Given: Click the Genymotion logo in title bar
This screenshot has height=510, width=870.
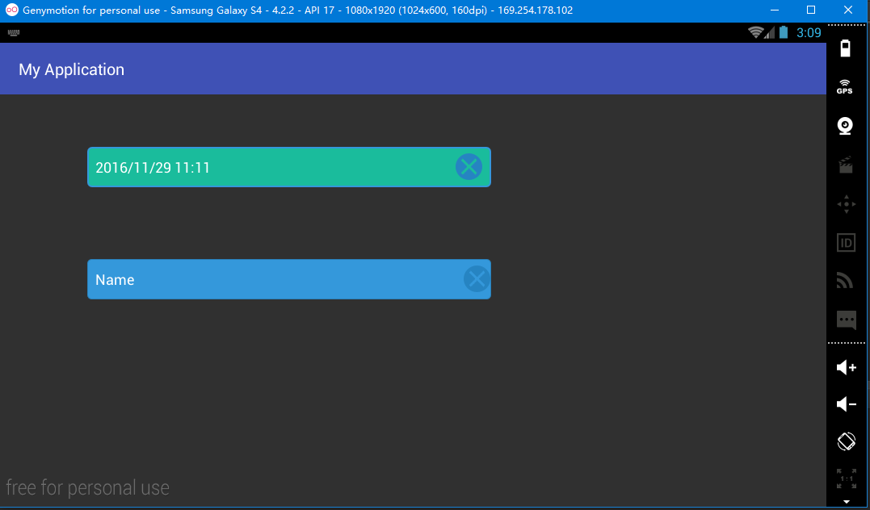Looking at the screenshot, I should tap(11, 10).
